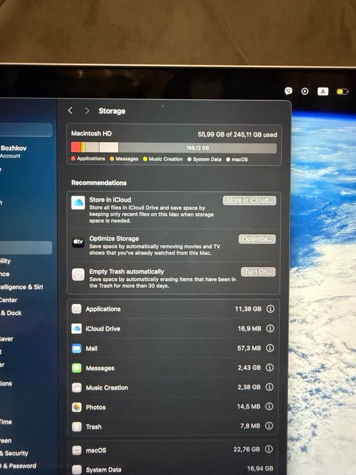
Task: Click the System Data legend label
Action: pyautogui.click(x=204, y=159)
